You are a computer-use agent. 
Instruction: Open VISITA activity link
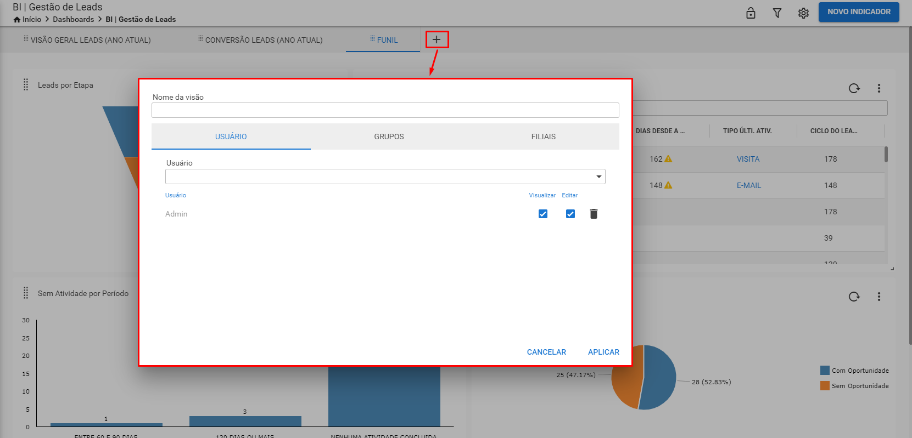[x=748, y=159]
